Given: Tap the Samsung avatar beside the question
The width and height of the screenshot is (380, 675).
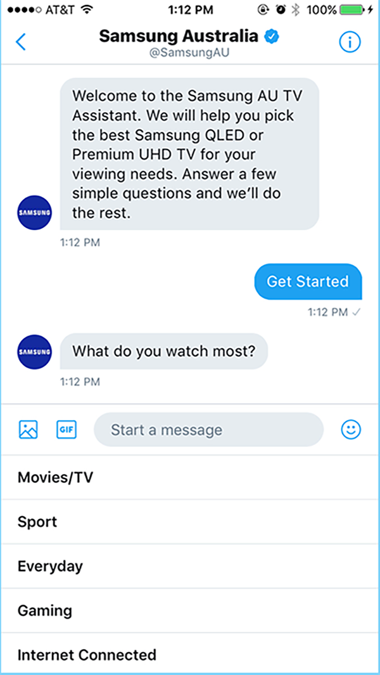Looking at the screenshot, I should pos(34,352).
